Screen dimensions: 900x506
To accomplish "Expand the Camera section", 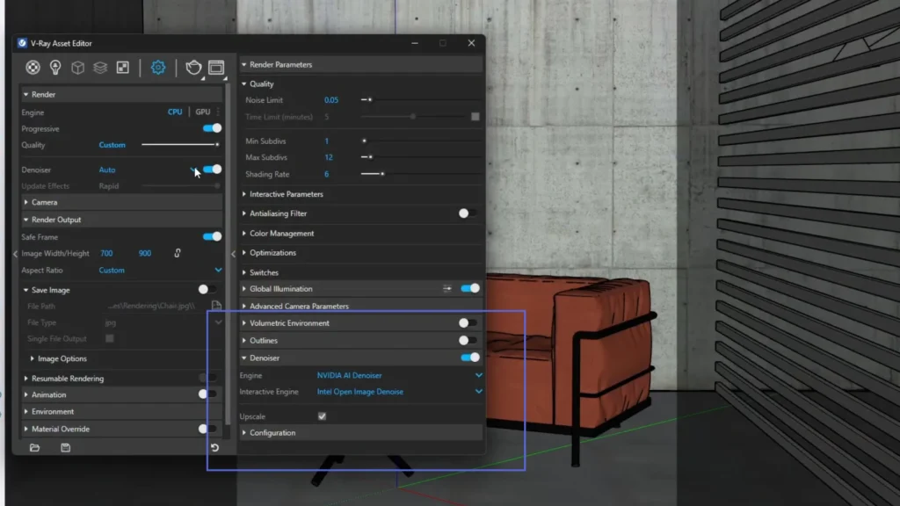I will click(44, 202).
